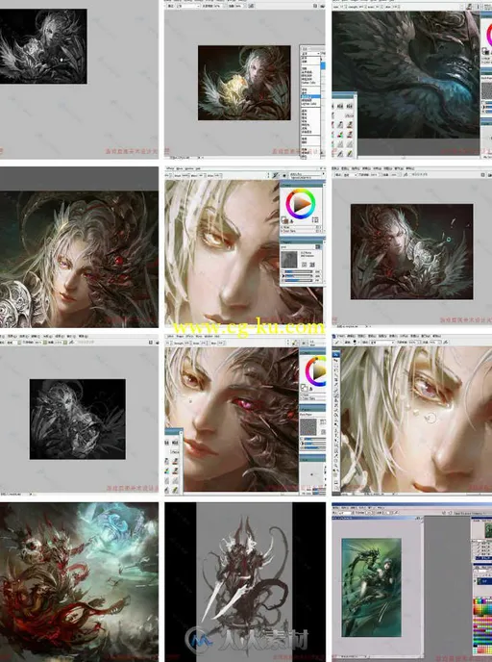
Task: Open the third-row grayscale painting screenshot
Action: [x=79, y=415]
